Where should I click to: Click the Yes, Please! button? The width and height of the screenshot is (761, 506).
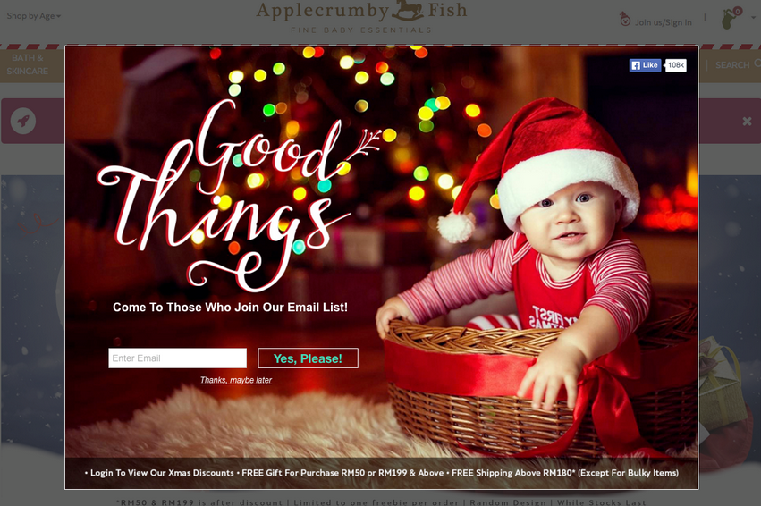point(309,358)
